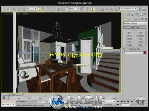Collapse the Object Type rollout
The height and width of the screenshot is (111, 149).
click(x=135, y=27)
